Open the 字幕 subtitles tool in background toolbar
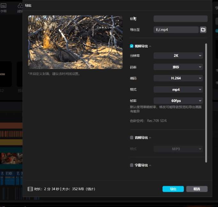The image size is (218, 207). (x=4, y=8)
